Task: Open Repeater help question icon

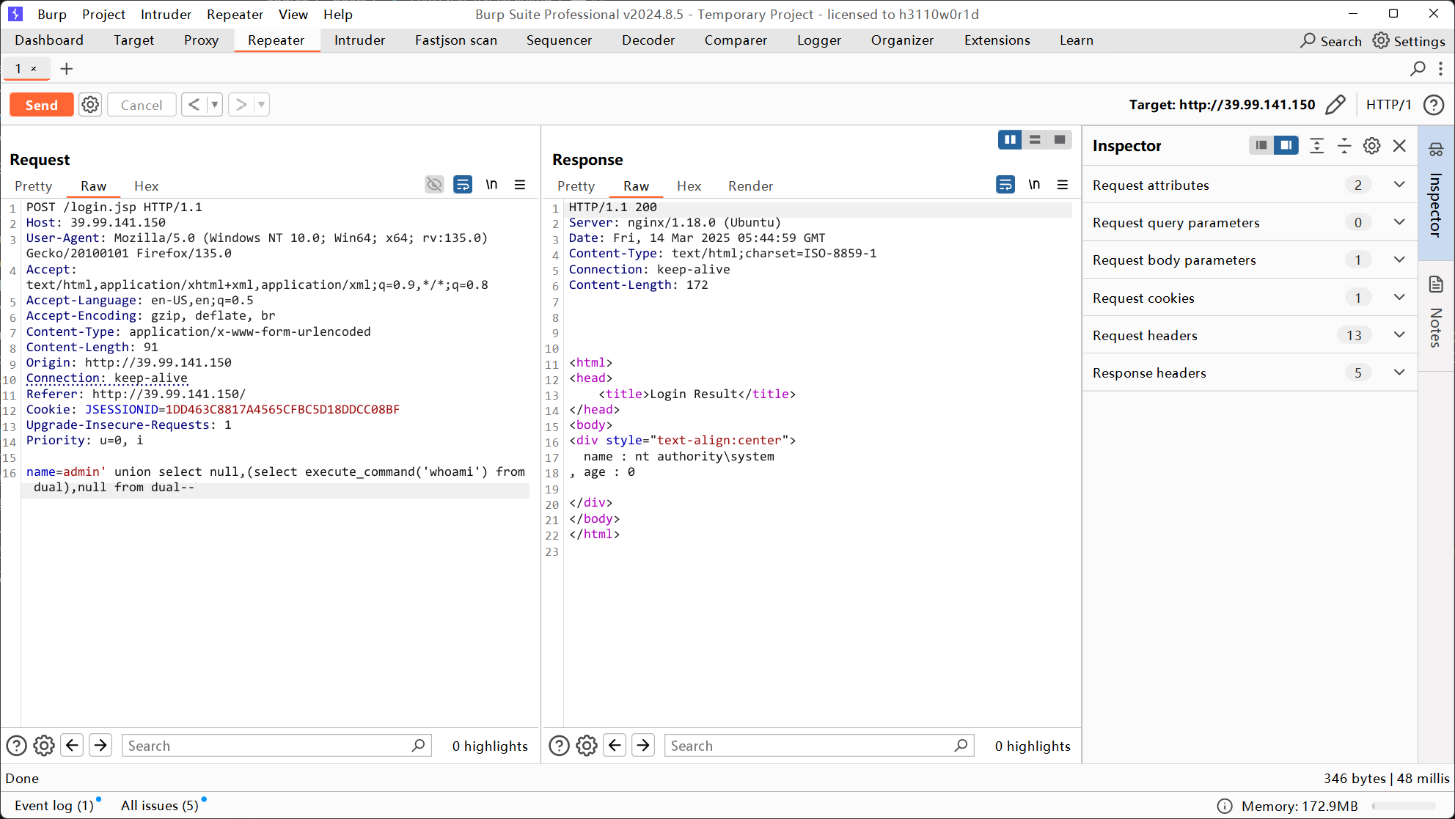Action: click(x=1434, y=105)
